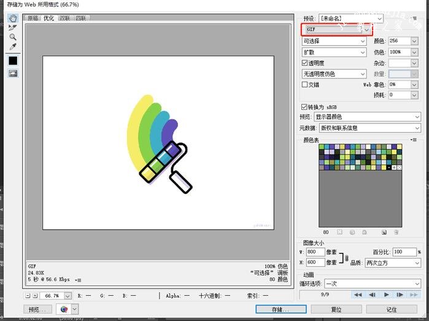The height and width of the screenshot is (321, 429).
Task: Select the Zoom magnifier tool
Action: pyautogui.click(x=13, y=37)
